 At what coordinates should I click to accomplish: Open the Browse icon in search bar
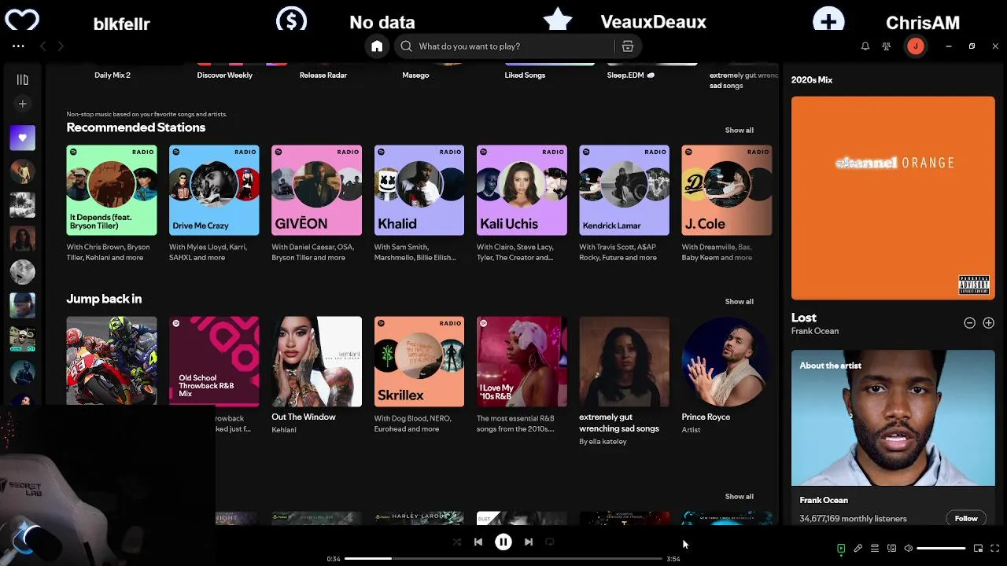[628, 46]
